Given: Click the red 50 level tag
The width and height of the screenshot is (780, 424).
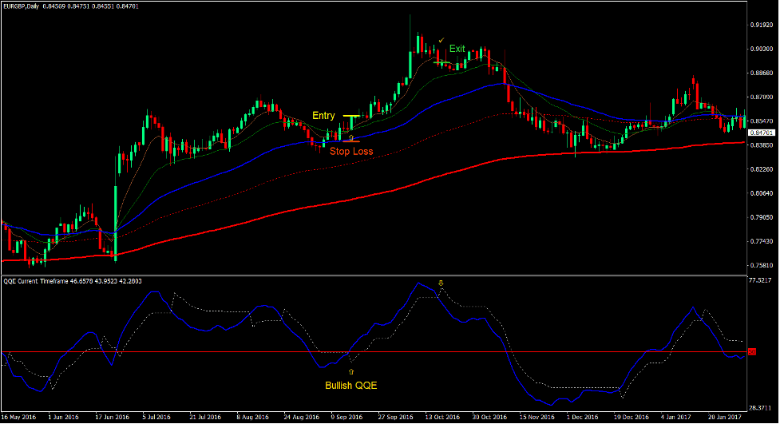Looking at the screenshot, I should (x=751, y=351).
